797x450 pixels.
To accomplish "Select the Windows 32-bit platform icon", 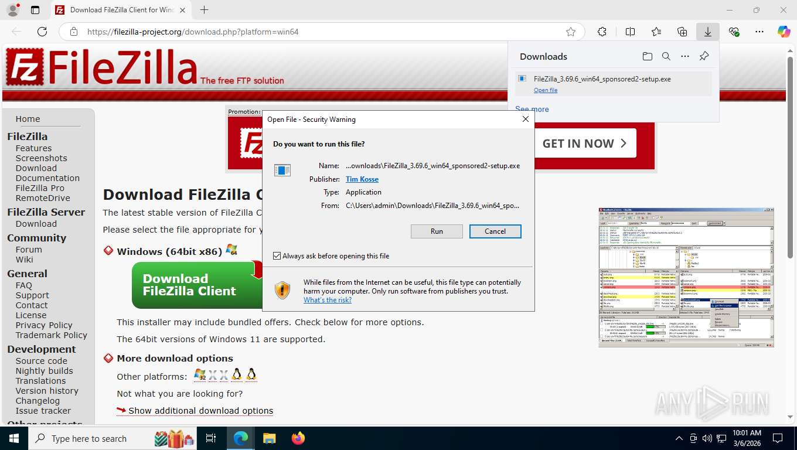I will tap(200, 375).
